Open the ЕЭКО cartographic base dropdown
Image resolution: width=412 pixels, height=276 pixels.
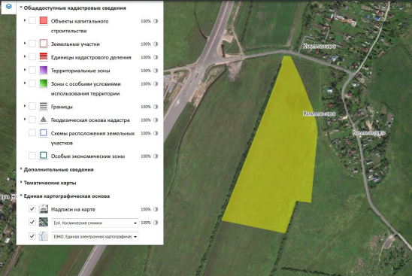95,237
